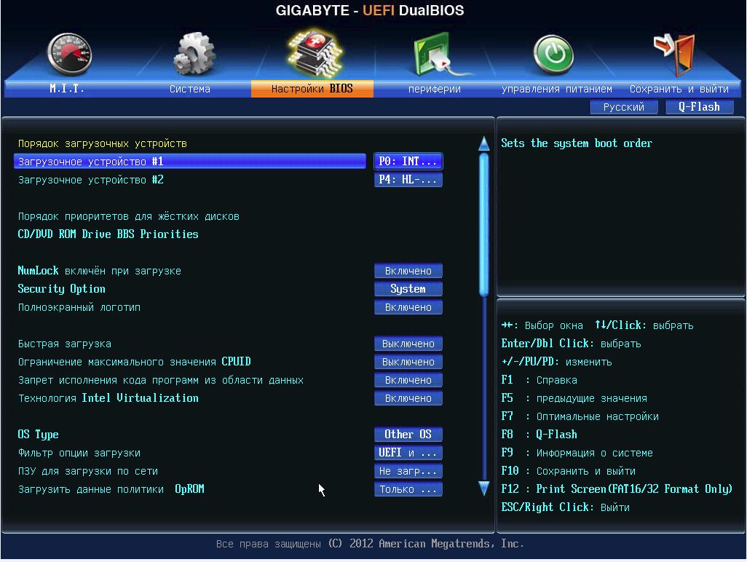The image size is (747, 562).
Task: Select Быстрая загрузка label
Action: point(65,344)
